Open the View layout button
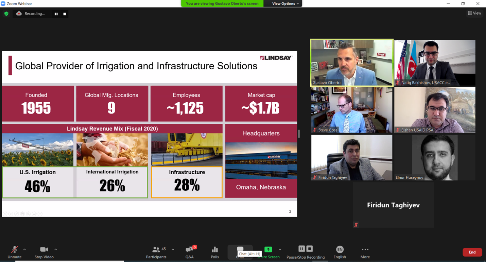 (474, 13)
